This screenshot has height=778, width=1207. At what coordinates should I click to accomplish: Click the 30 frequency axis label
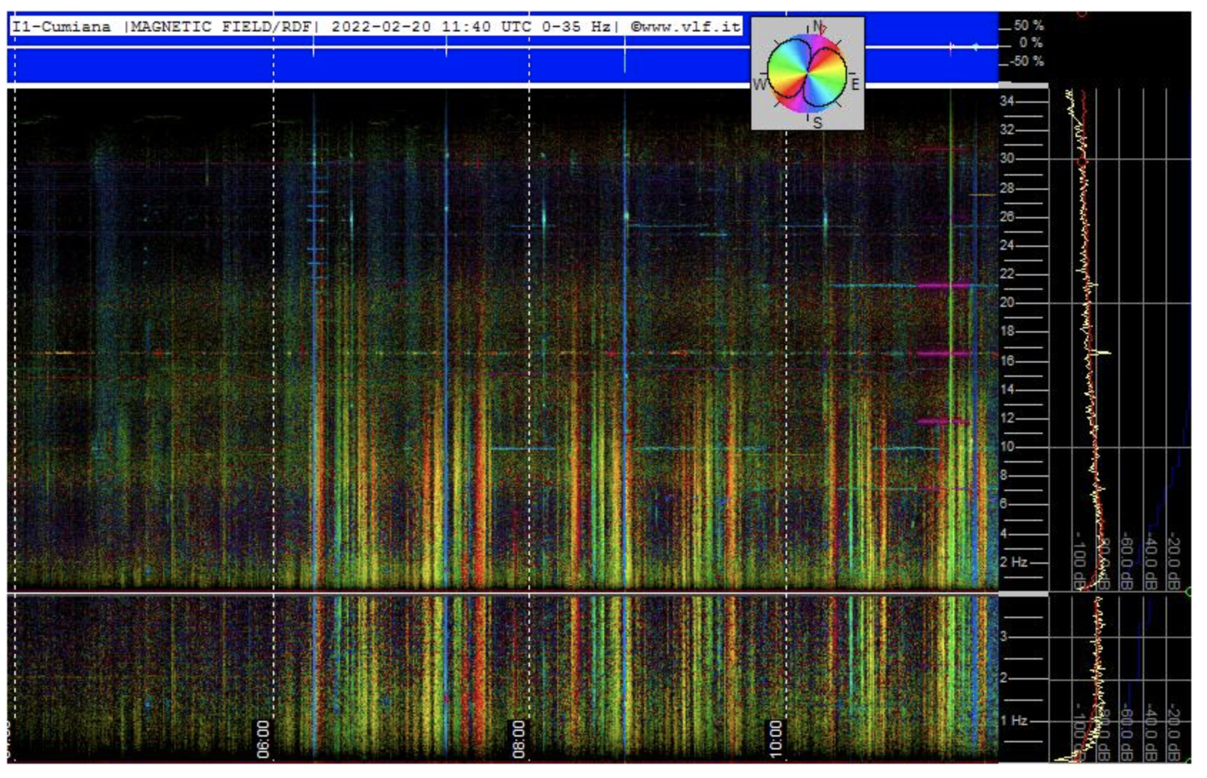1007,158
